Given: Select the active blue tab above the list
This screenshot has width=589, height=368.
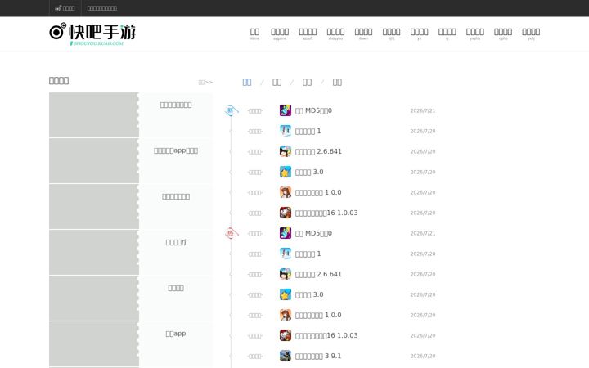Looking at the screenshot, I should (x=247, y=82).
